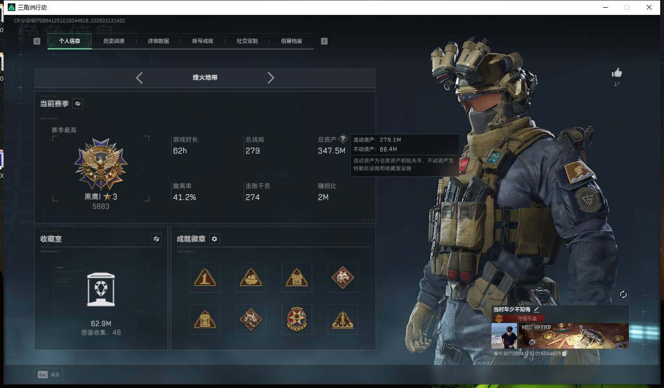Image resolution: width=664 pixels, height=388 pixels.
Task: Select the gold safe triangle badge
Action: (x=205, y=319)
